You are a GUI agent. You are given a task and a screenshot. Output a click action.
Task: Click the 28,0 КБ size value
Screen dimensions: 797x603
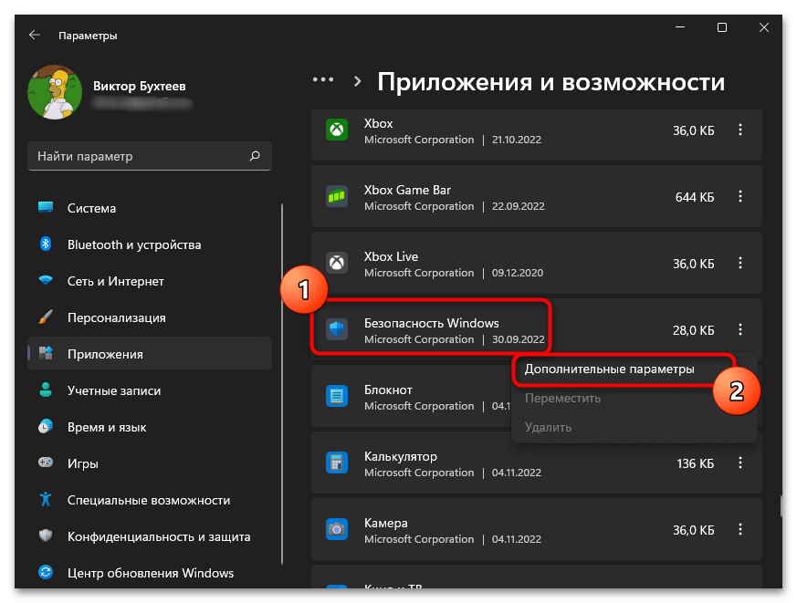pyautogui.click(x=693, y=330)
